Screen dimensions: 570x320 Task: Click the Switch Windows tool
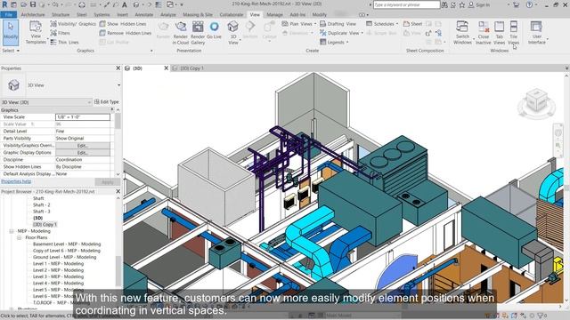point(462,33)
